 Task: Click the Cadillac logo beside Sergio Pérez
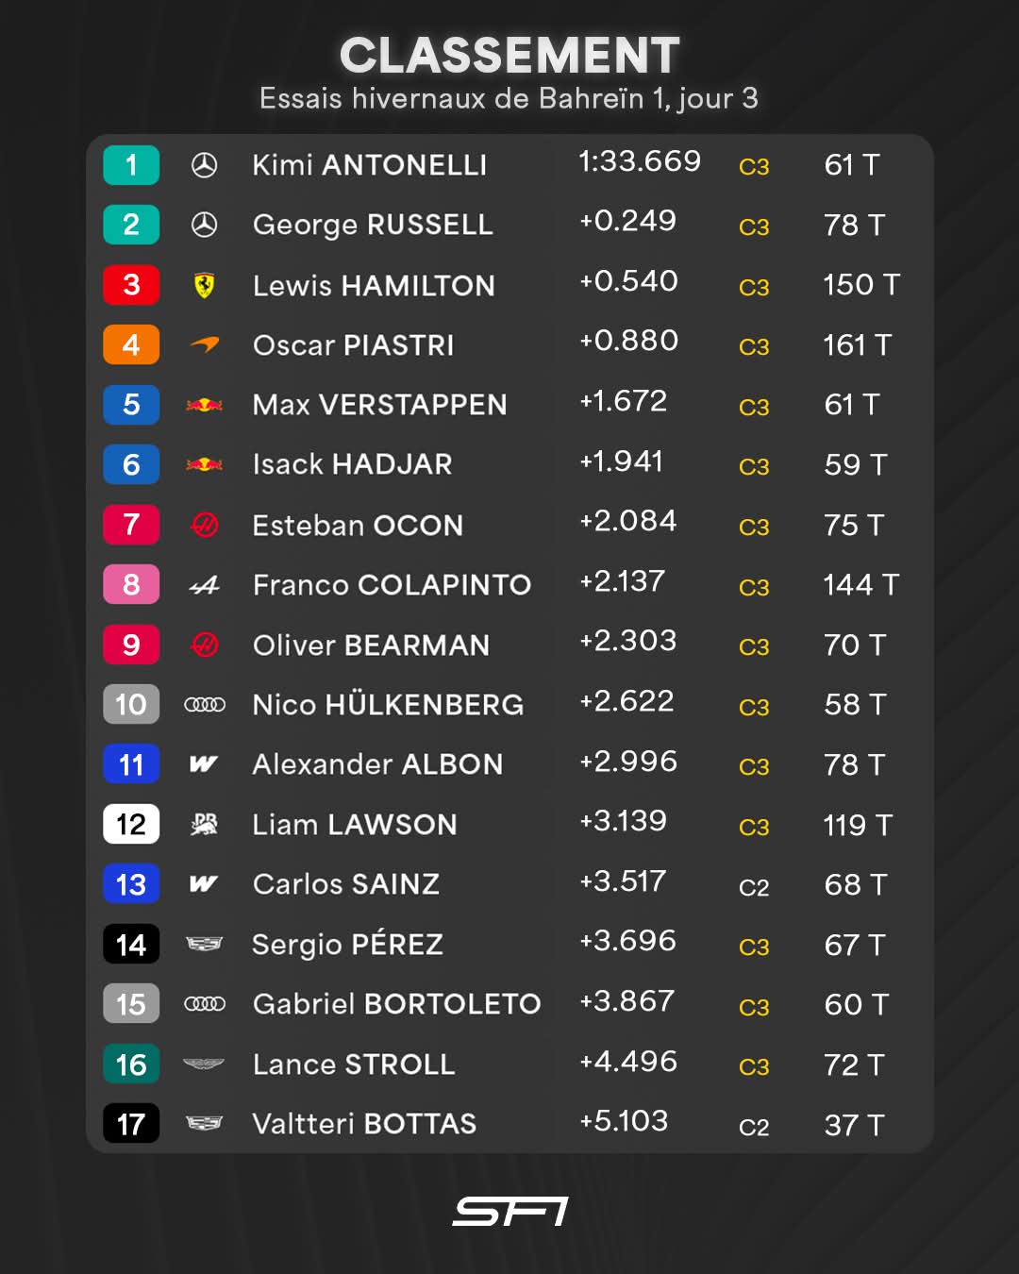click(x=204, y=945)
